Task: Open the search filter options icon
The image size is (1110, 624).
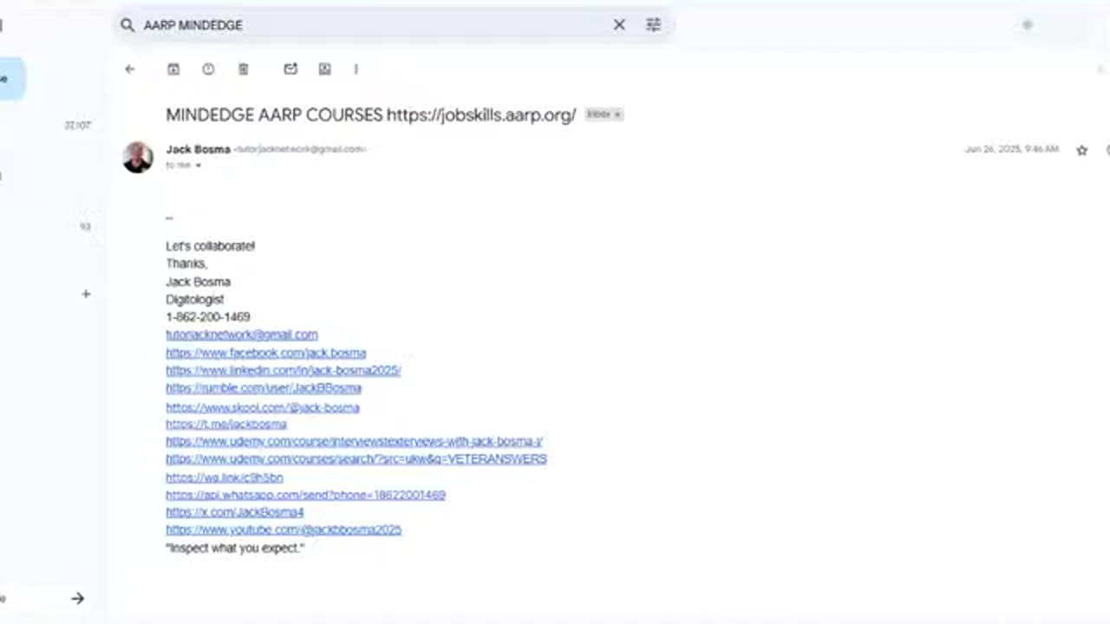Action: (x=654, y=25)
